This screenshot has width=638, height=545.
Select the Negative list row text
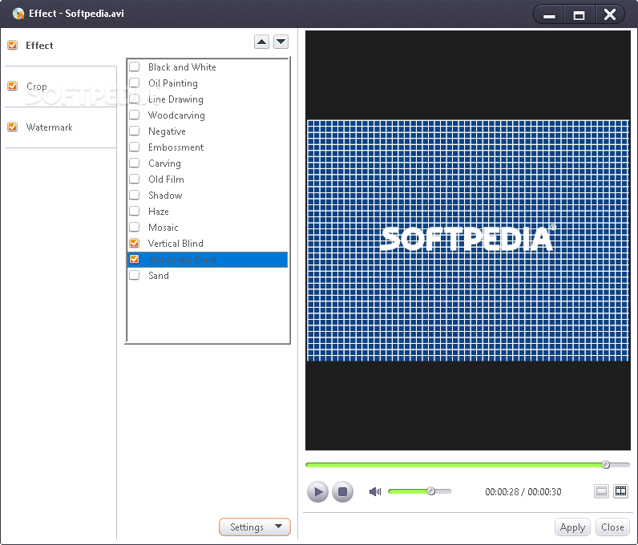(167, 131)
